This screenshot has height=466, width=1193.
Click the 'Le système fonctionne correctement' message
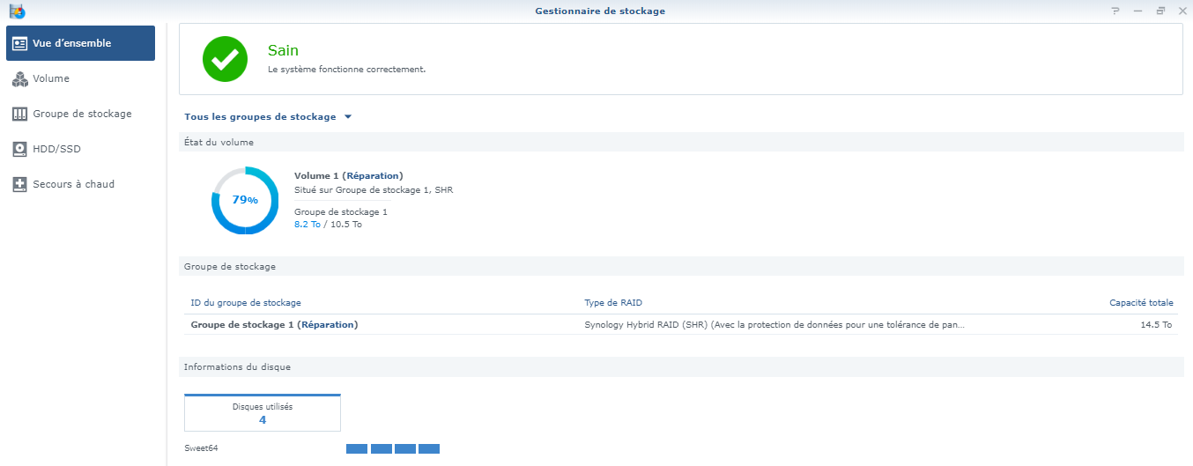coord(346,69)
